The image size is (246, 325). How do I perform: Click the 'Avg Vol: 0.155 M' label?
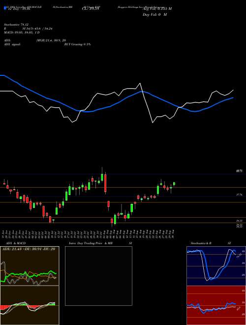click(x=157, y=9)
